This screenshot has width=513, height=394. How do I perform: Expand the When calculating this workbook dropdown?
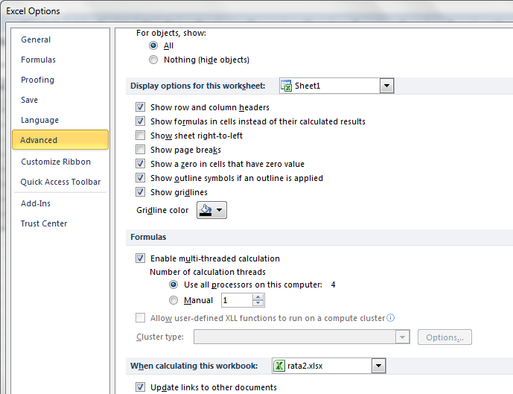378,366
